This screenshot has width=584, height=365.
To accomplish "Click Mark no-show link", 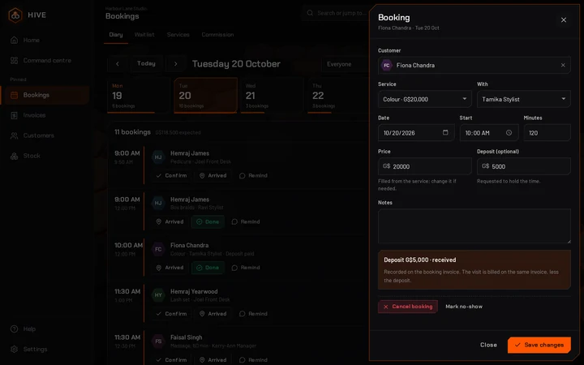I will [464, 307].
